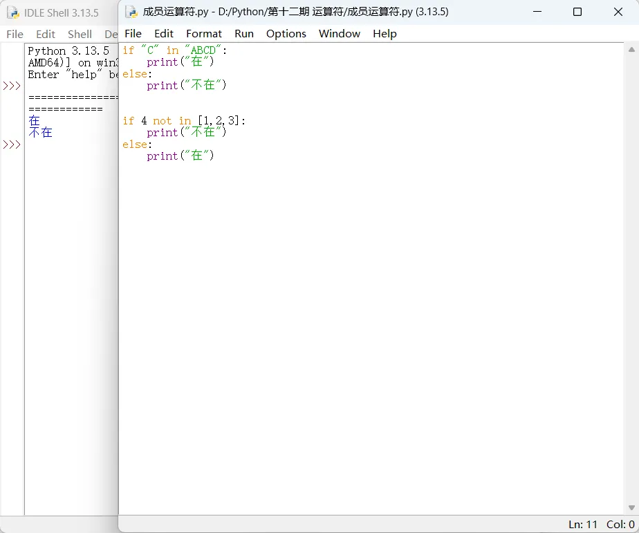This screenshot has width=639, height=533.
Task: Open the Window menu
Action: pyautogui.click(x=340, y=33)
